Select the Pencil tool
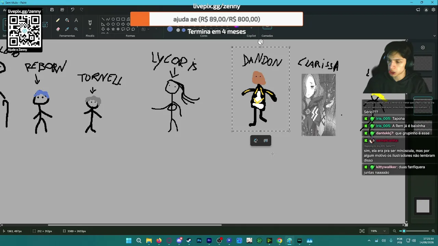 [x=58, y=20]
